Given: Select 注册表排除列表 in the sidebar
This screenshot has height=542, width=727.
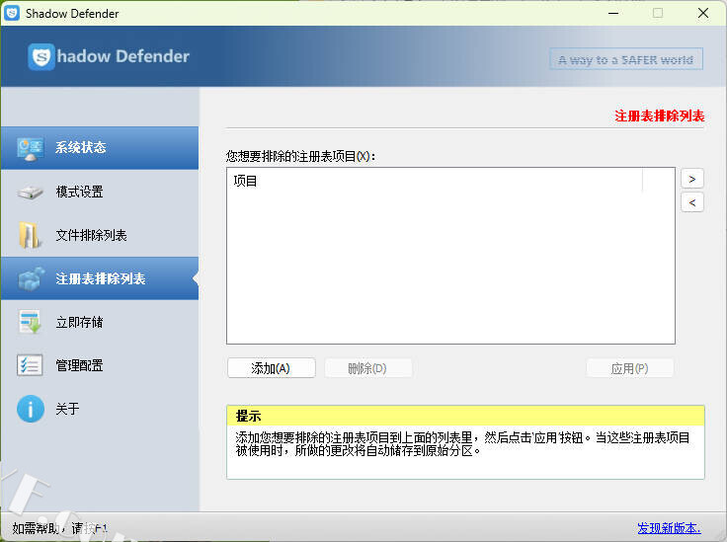Looking at the screenshot, I should 100,278.
